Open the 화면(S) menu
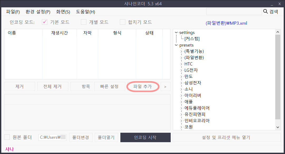This screenshot has width=285, height=154. [x=63, y=12]
